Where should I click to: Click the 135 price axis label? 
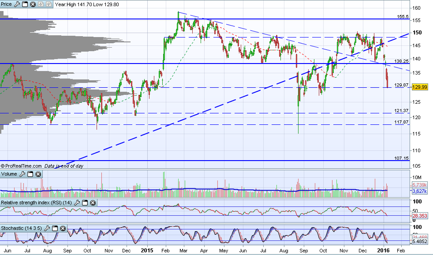coord(416,73)
